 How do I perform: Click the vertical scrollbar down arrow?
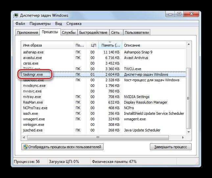189,132
